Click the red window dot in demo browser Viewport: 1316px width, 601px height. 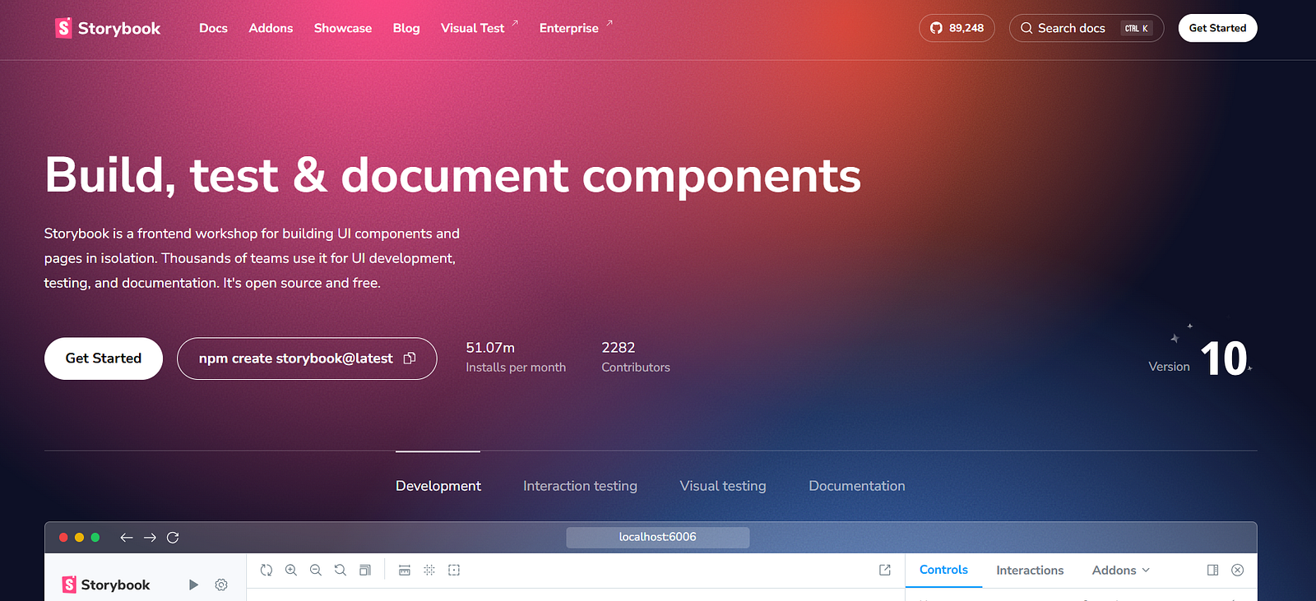pos(63,538)
